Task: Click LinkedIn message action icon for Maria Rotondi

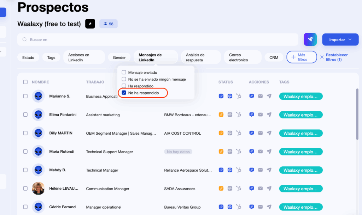Action: [x=252, y=151]
